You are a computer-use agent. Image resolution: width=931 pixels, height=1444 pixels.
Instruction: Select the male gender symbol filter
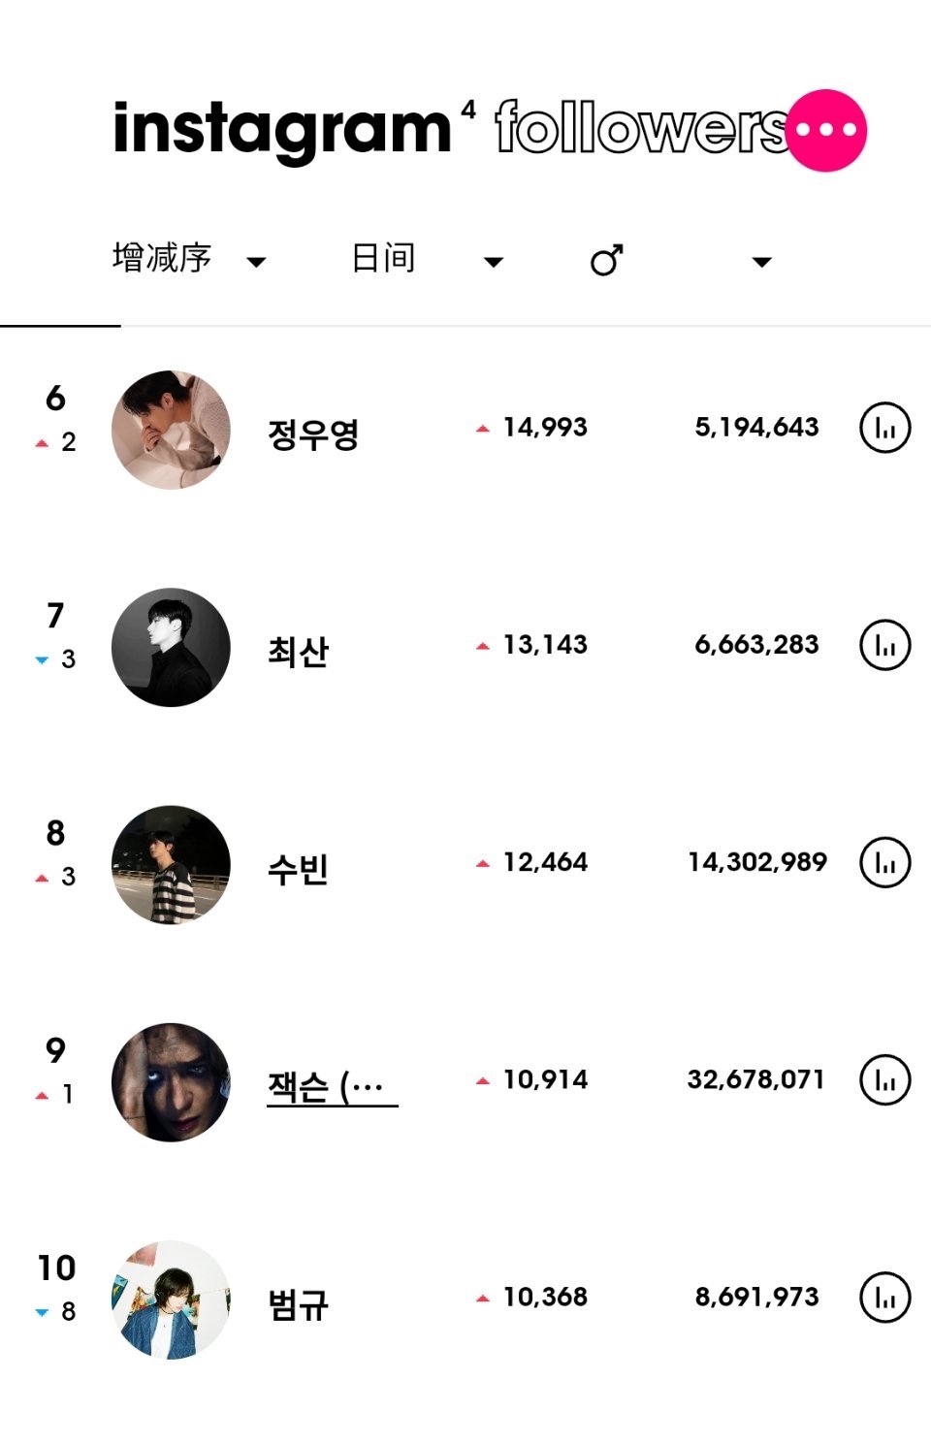606,260
